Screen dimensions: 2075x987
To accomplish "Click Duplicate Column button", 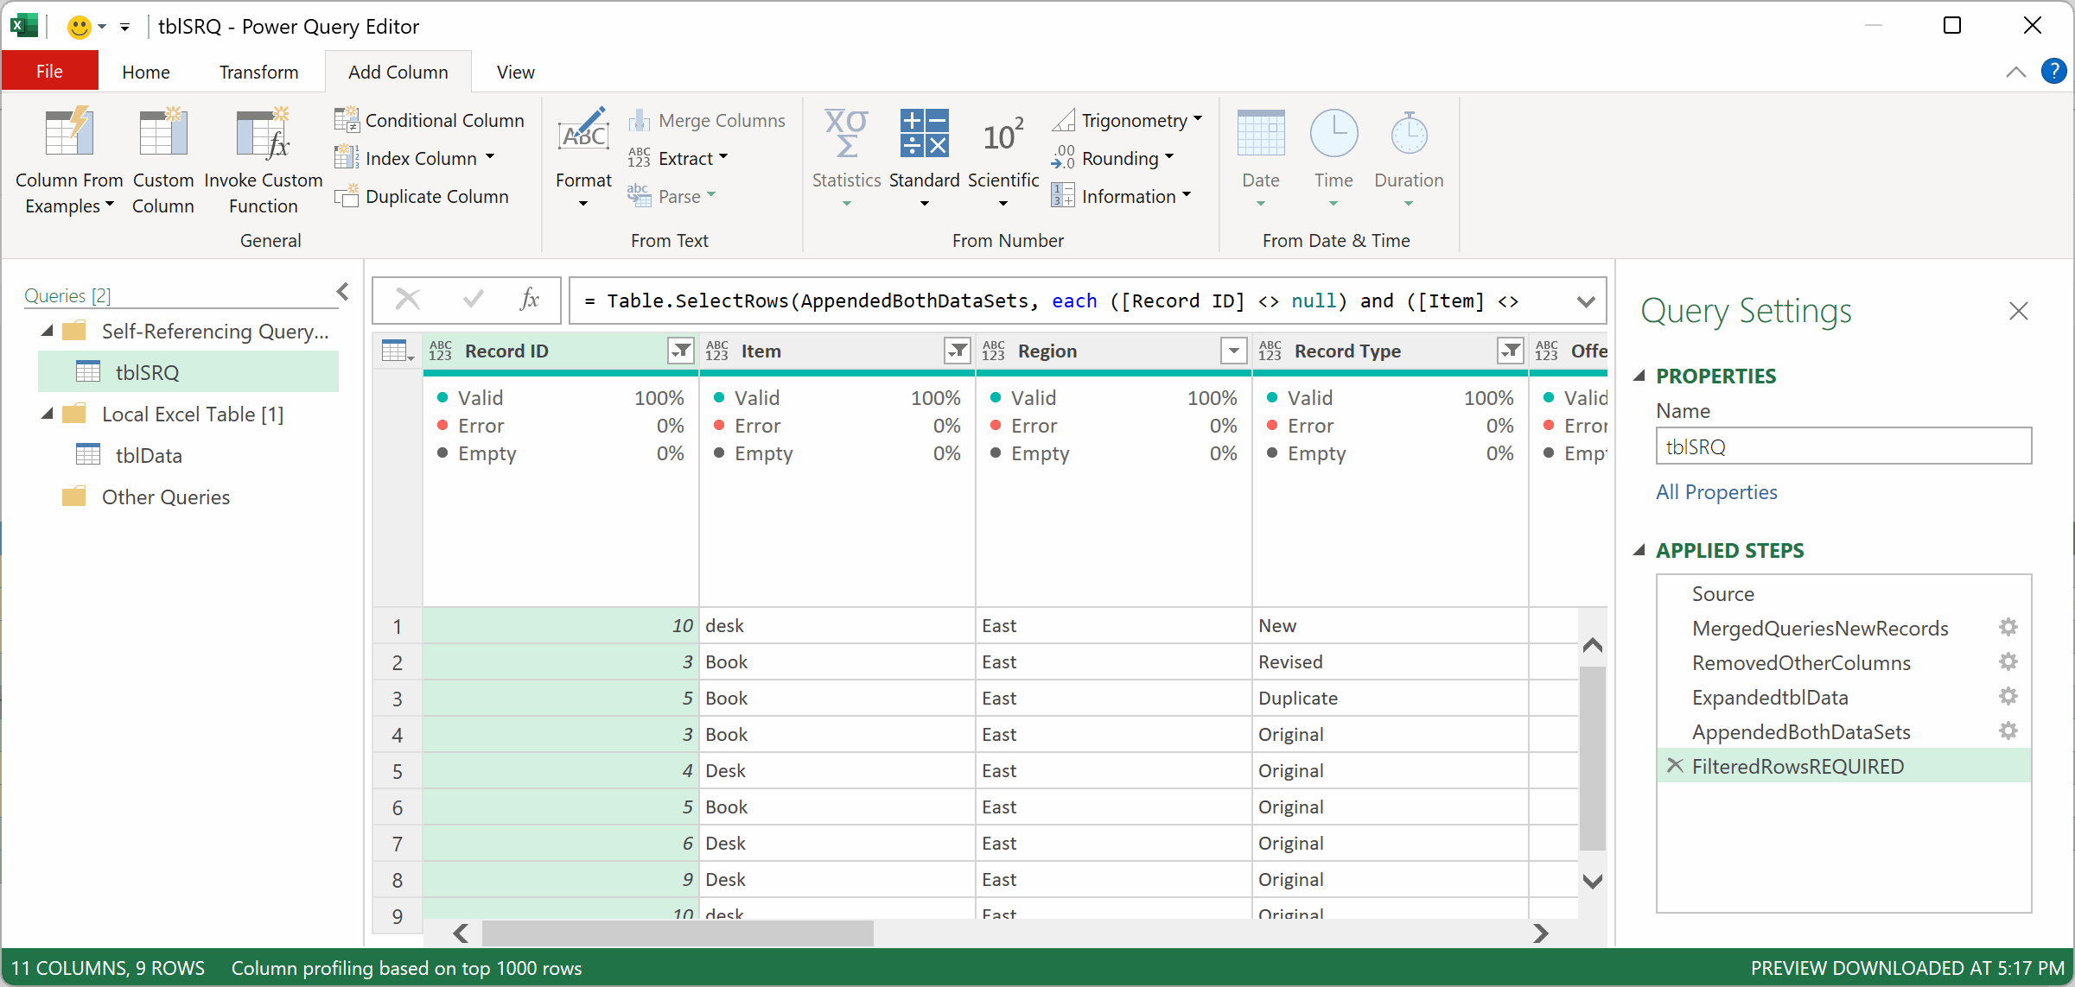I will [x=422, y=196].
